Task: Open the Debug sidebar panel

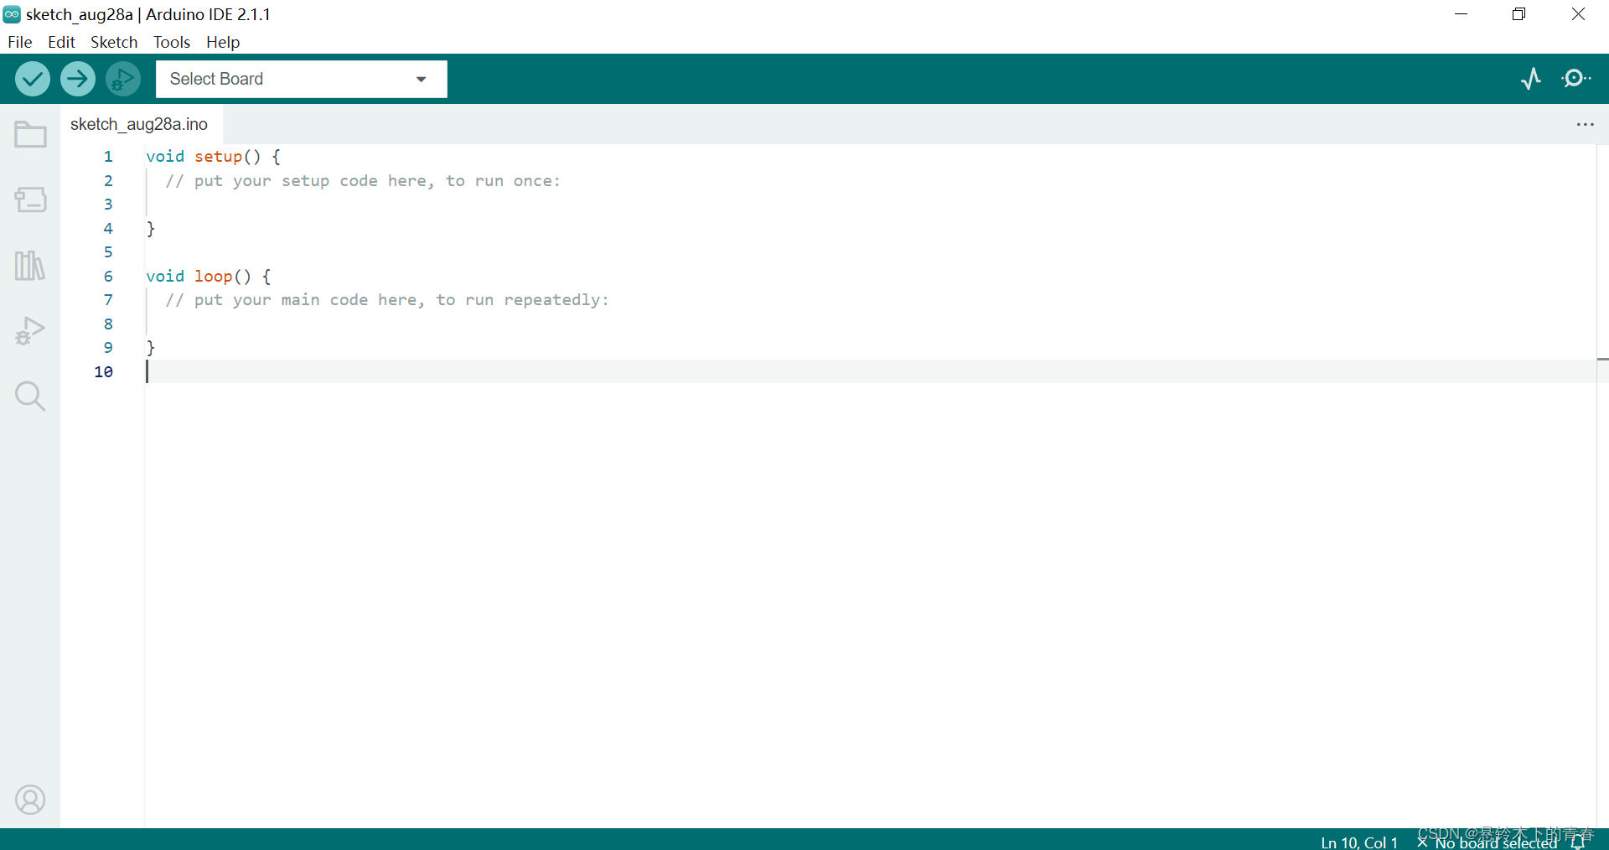Action: pyautogui.click(x=30, y=330)
